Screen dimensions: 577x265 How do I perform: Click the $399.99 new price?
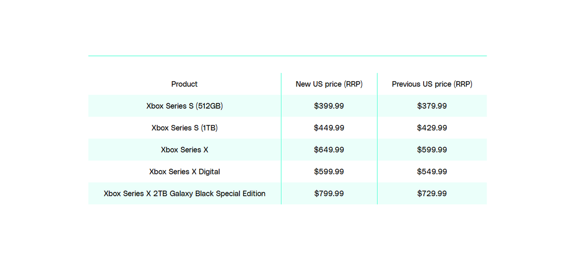click(x=329, y=106)
